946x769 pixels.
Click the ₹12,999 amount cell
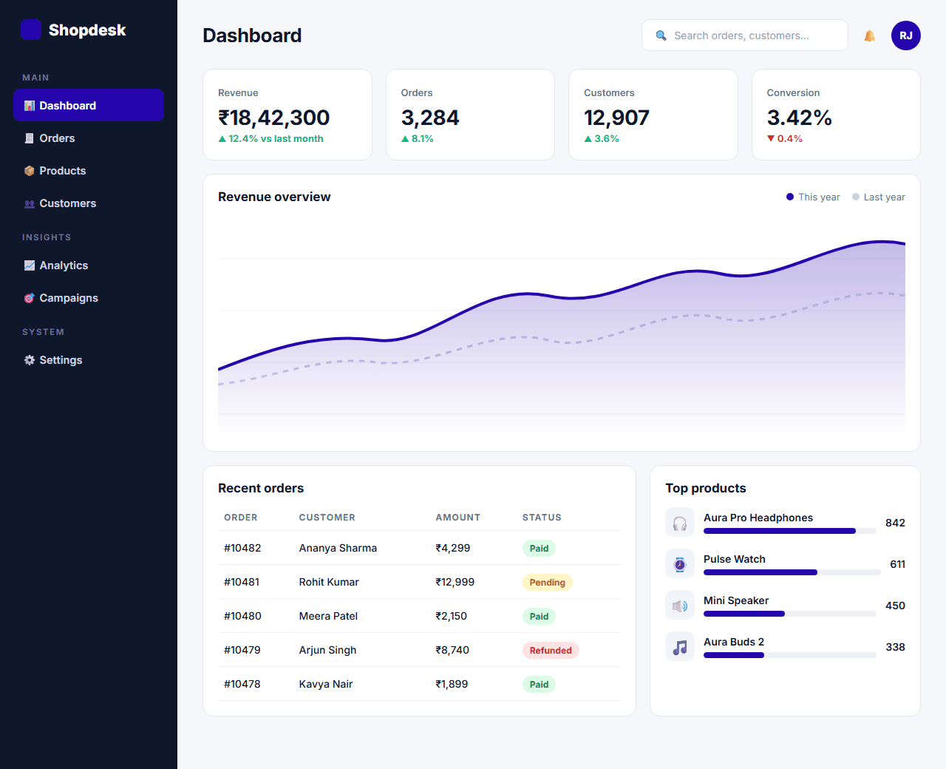455,582
